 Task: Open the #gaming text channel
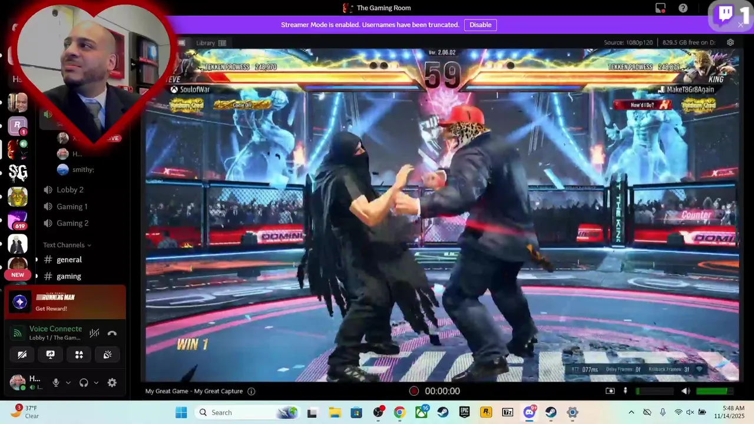[69, 276]
